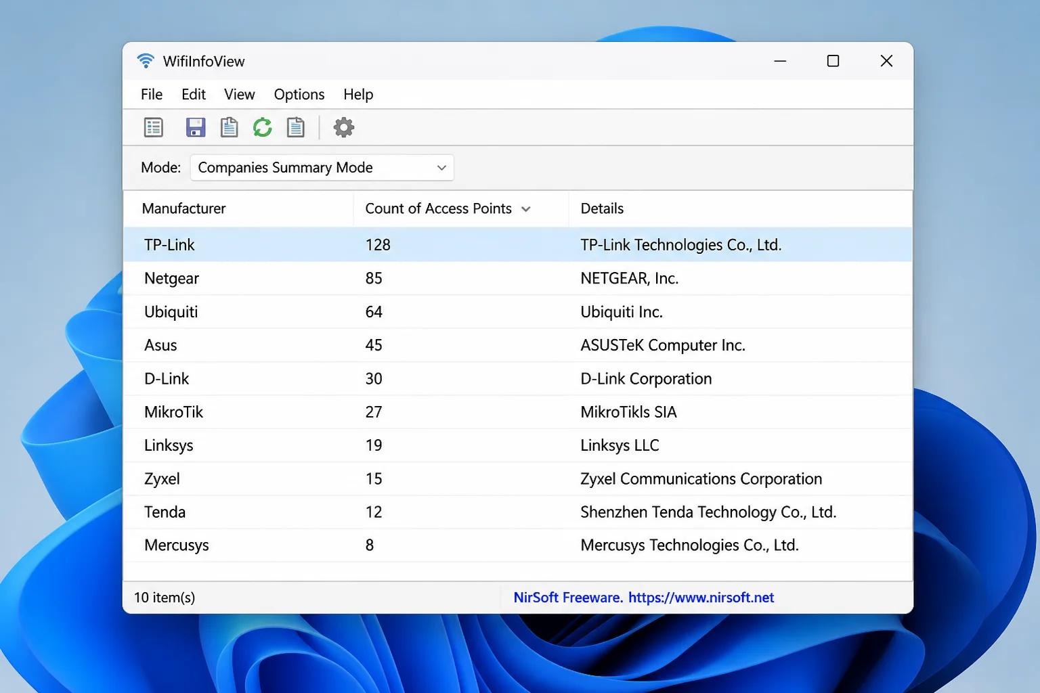Click "Zyxel Communications Corporation" cell
This screenshot has width=1040, height=693.
(701, 479)
